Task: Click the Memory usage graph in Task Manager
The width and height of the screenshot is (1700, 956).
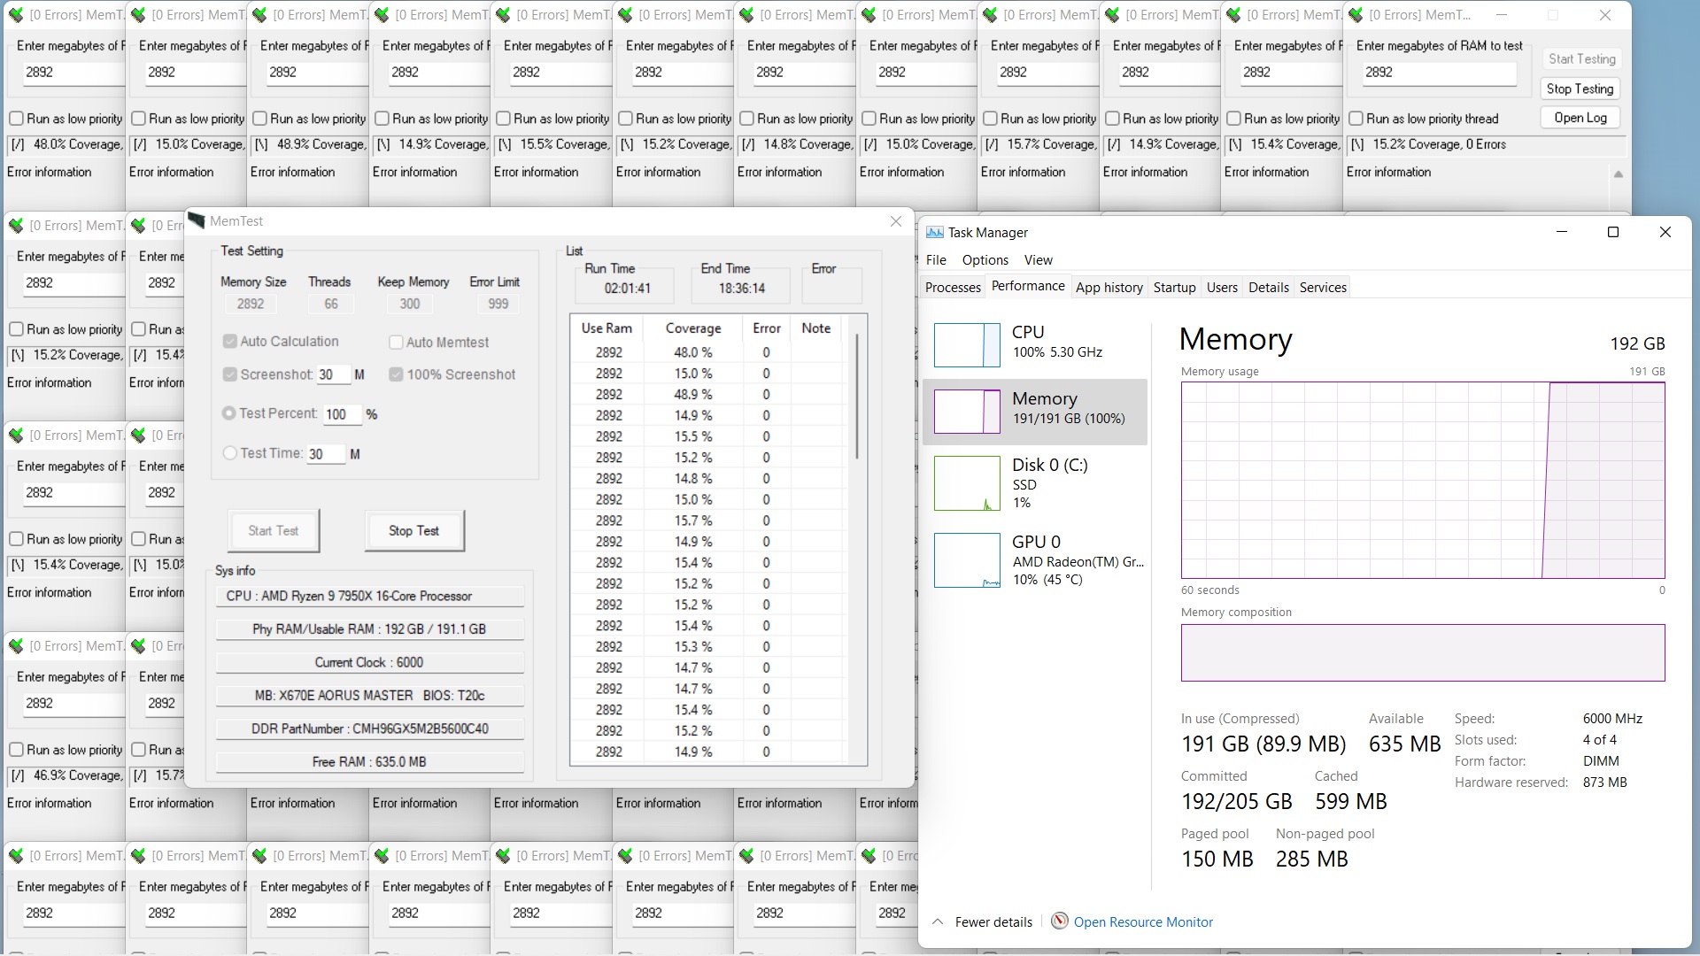Action: coord(1423,481)
